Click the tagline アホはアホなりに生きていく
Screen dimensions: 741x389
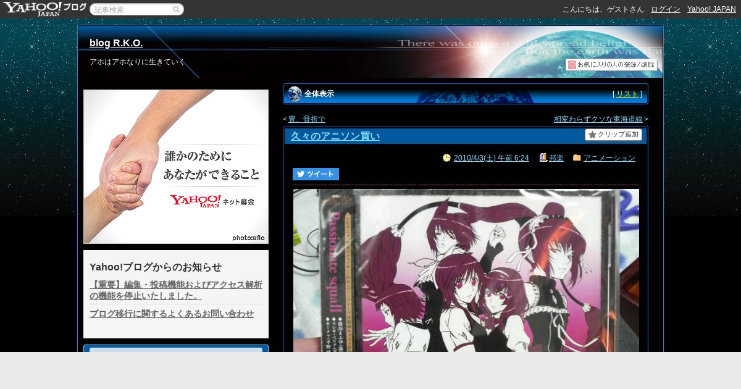click(138, 62)
